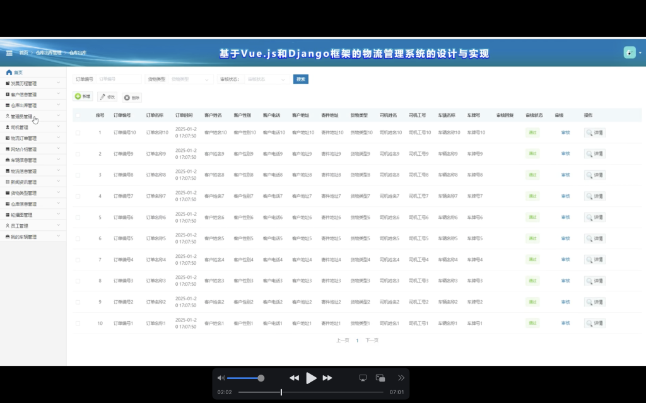Click the home icon in the sidebar
Viewport: 646px width, 403px height.
pyautogui.click(x=9, y=72)
